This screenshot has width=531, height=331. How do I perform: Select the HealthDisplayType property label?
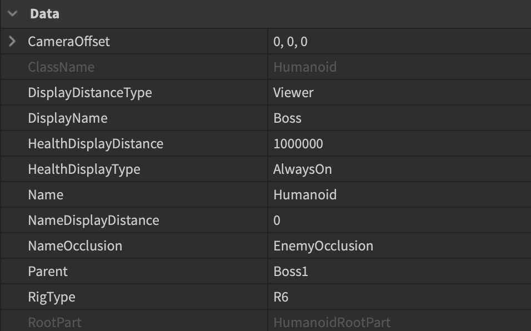84,169
